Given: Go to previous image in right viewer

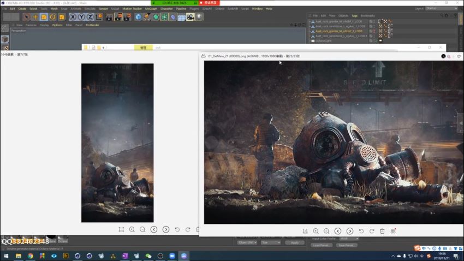Looking at the screenshot, I should coord(338,231).
